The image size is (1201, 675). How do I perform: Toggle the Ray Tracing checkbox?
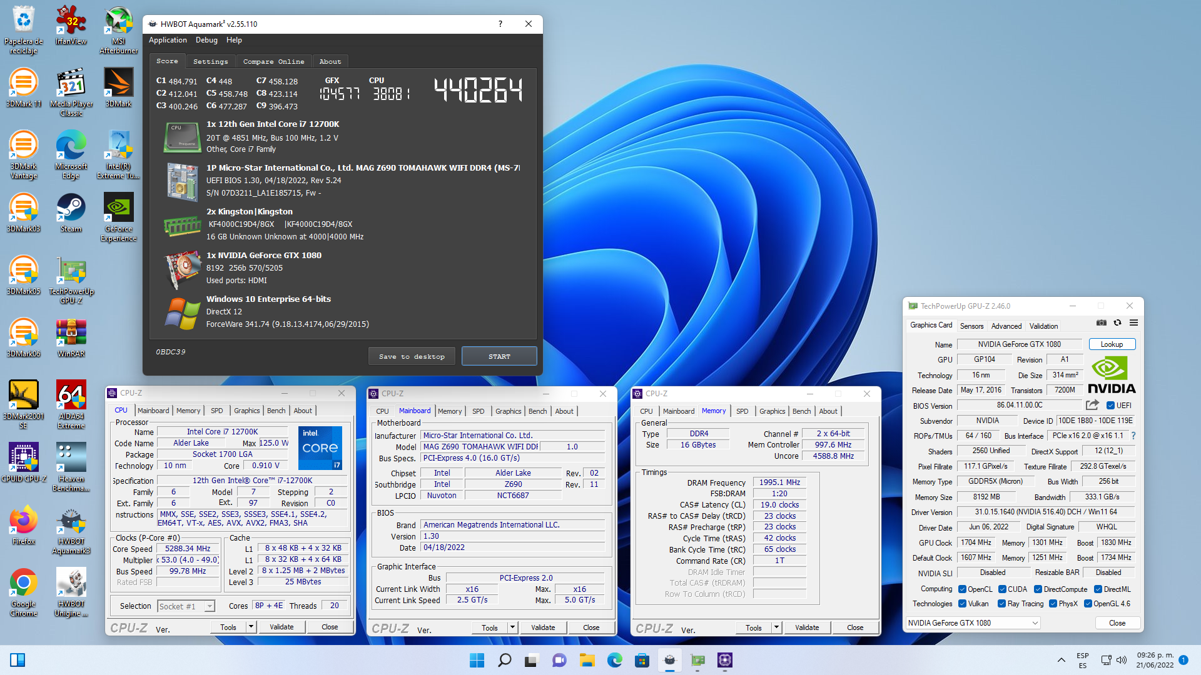coord(1001,604)
